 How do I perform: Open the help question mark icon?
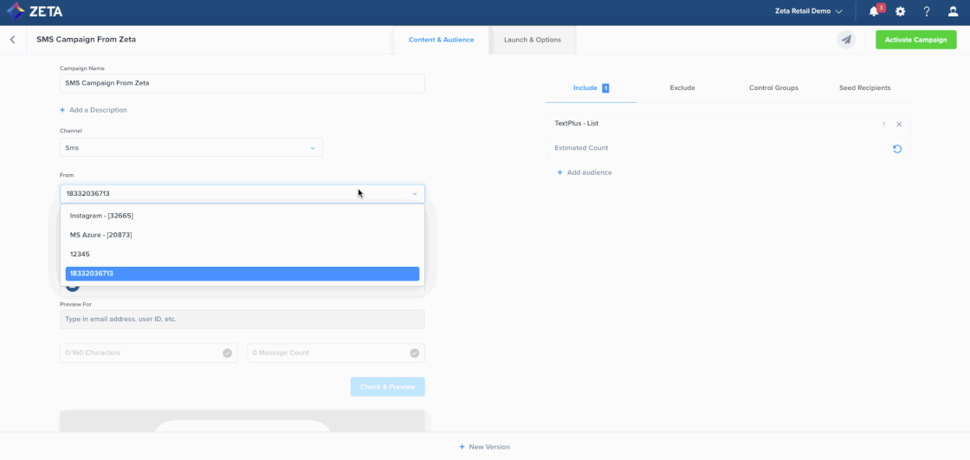[x=926, y=12]
